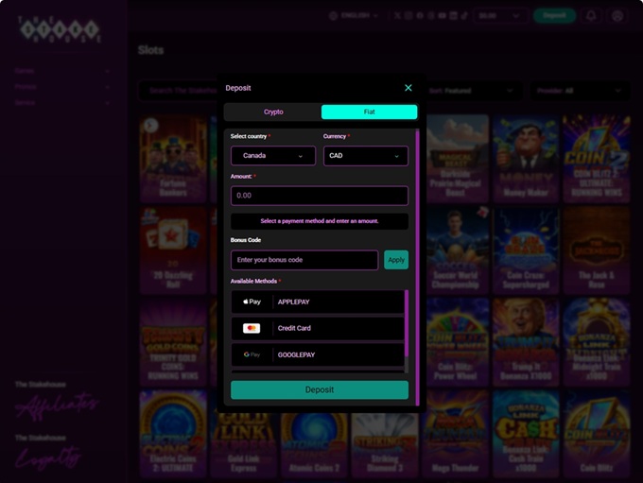The height and width of the screenshot is (483, 643).
Task: Open the Coin Blitz Power Wheel thumbnail
Action: click(455, 342)
